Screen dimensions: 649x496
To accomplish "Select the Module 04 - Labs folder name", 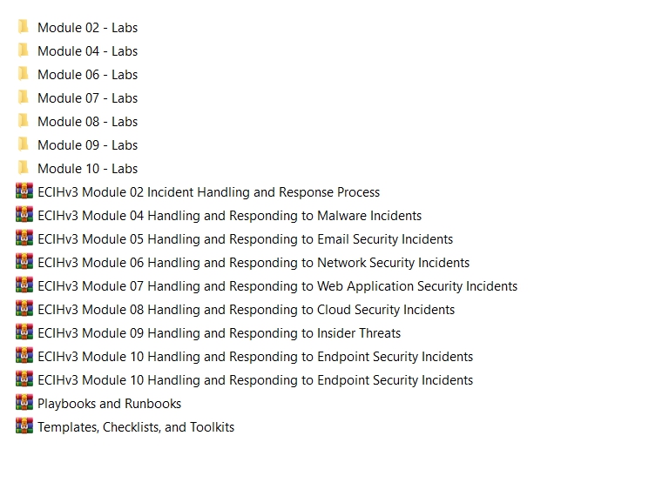I will click(87, 51).
